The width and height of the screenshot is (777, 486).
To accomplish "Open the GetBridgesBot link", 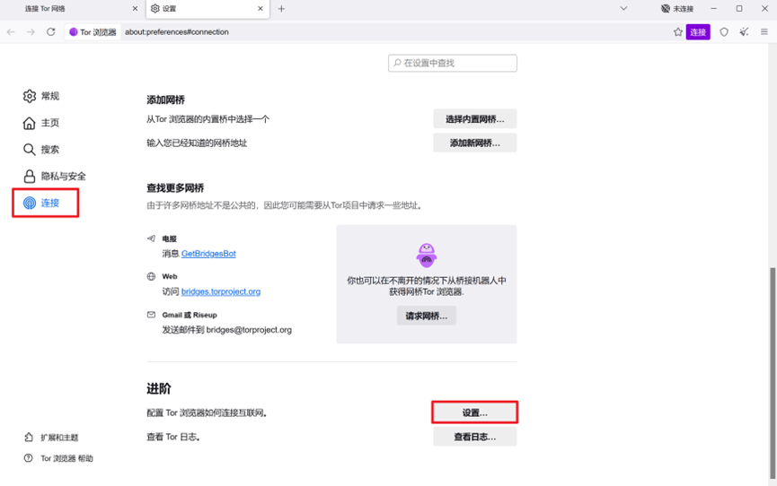I will (208, 254).
